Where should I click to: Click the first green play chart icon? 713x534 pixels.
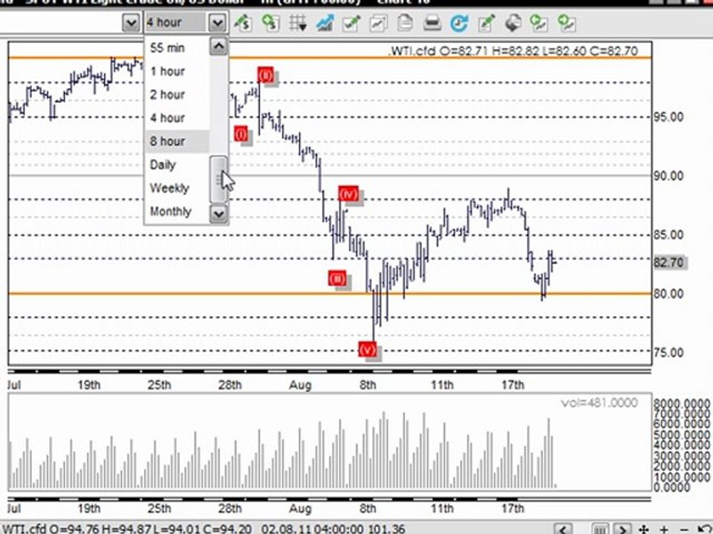pos(540,23)
